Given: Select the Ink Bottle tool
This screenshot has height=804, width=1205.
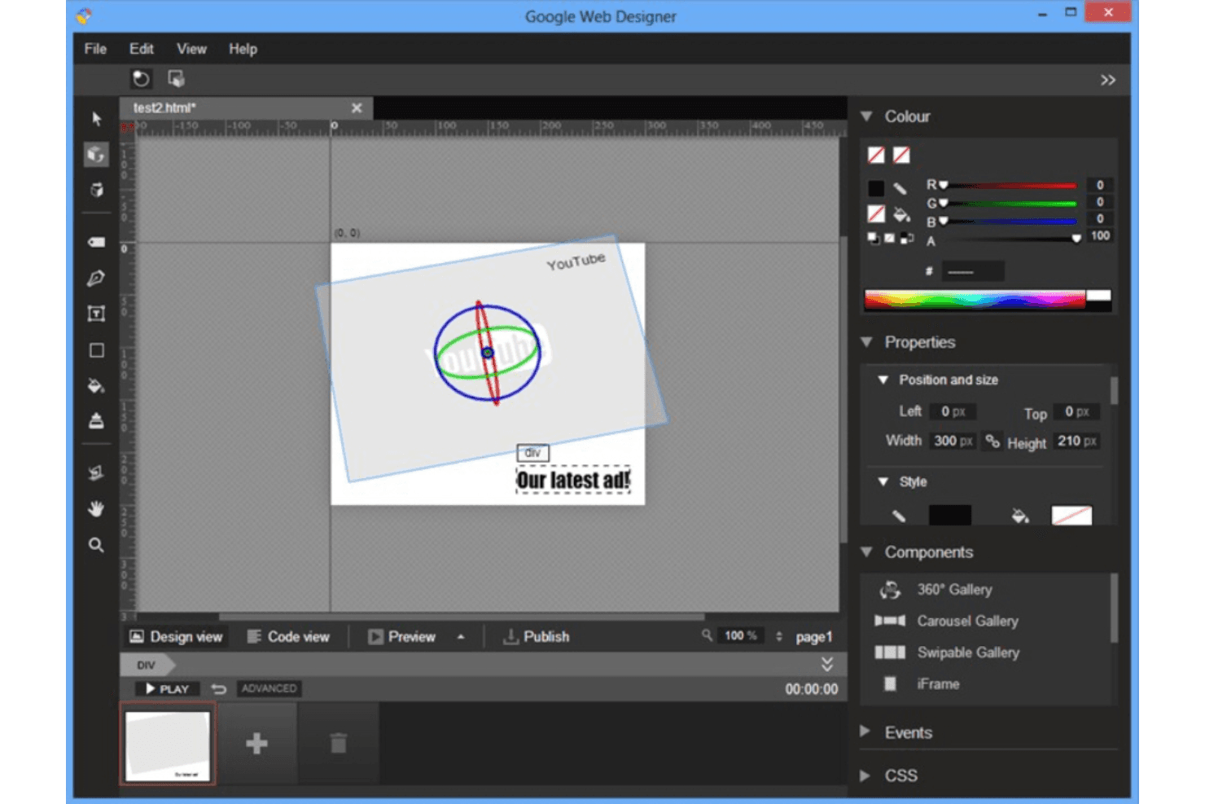Looking at the screenshot, I should [x=96, y=420].
